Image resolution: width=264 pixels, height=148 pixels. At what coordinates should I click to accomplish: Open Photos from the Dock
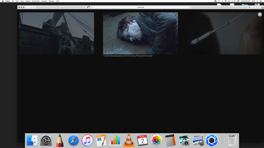pyautogui.click(x=156, y=140)
